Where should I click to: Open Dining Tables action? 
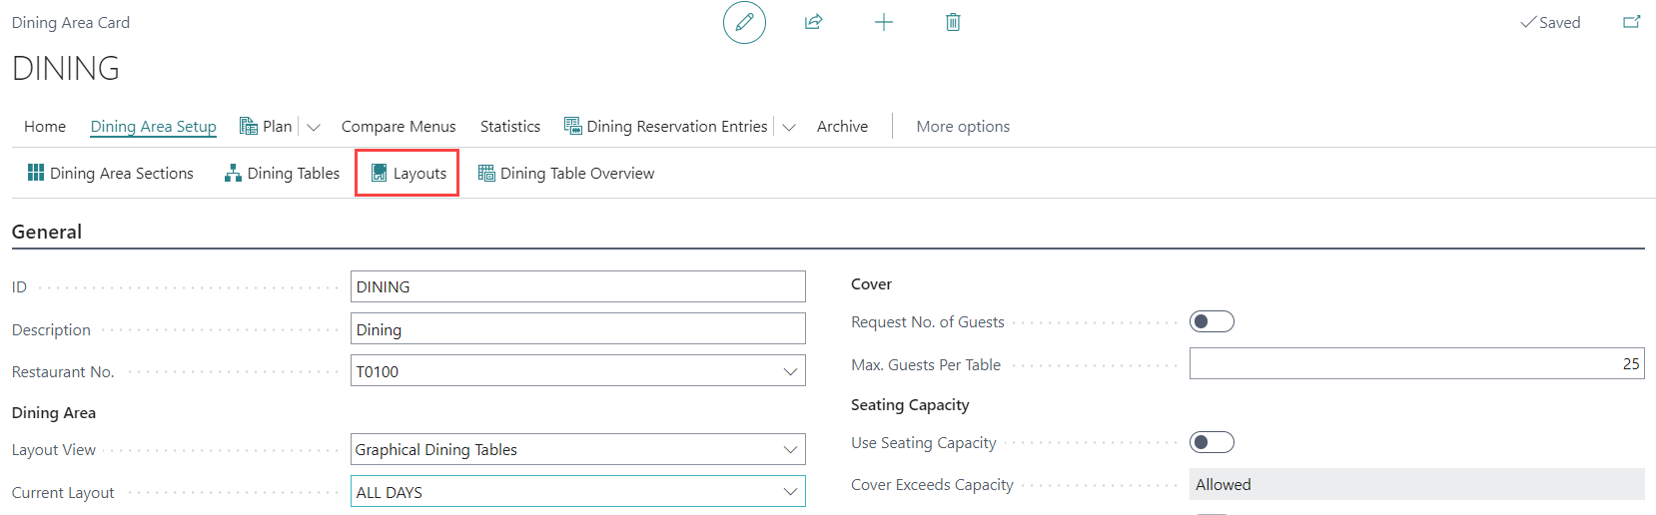coord(283,173)
